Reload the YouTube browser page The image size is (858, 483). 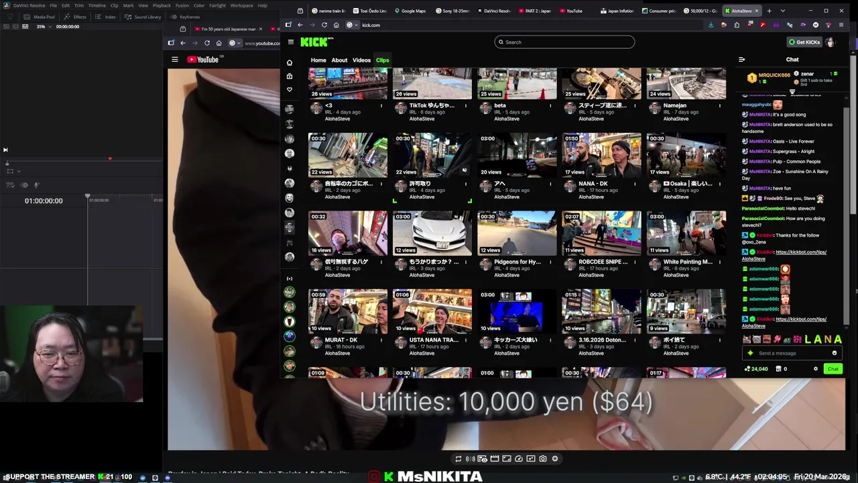[x=207, y=43]
